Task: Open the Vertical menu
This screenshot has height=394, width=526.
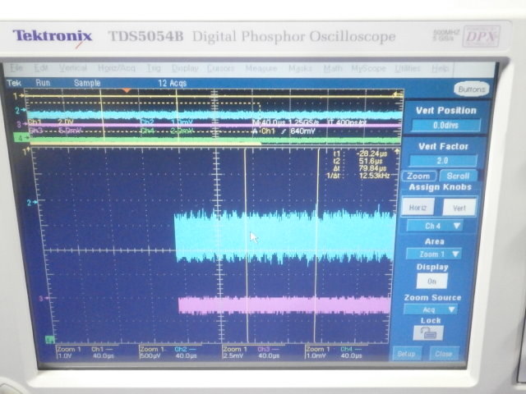Action: pyautogui.click(x=73, y=68)
